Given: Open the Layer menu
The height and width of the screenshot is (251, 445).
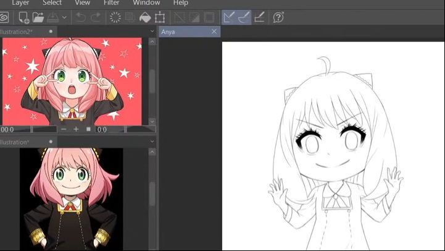Looking at the screenshot, I should (x=20, y=3).
